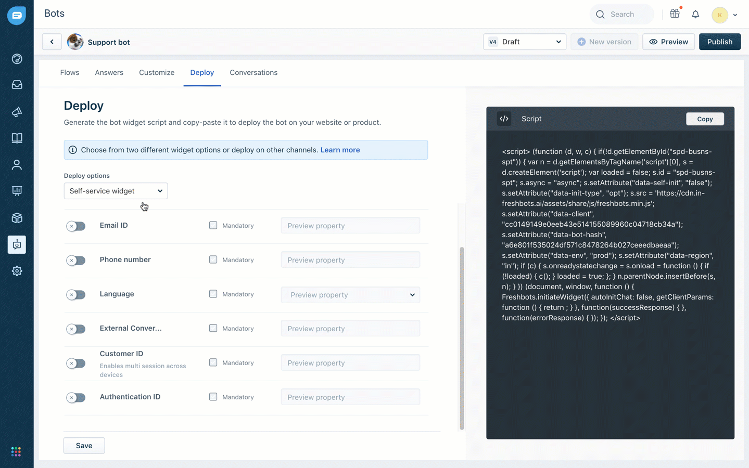749x468 pixels.
Task: Click the Search field in header
Action: (622, 15)
